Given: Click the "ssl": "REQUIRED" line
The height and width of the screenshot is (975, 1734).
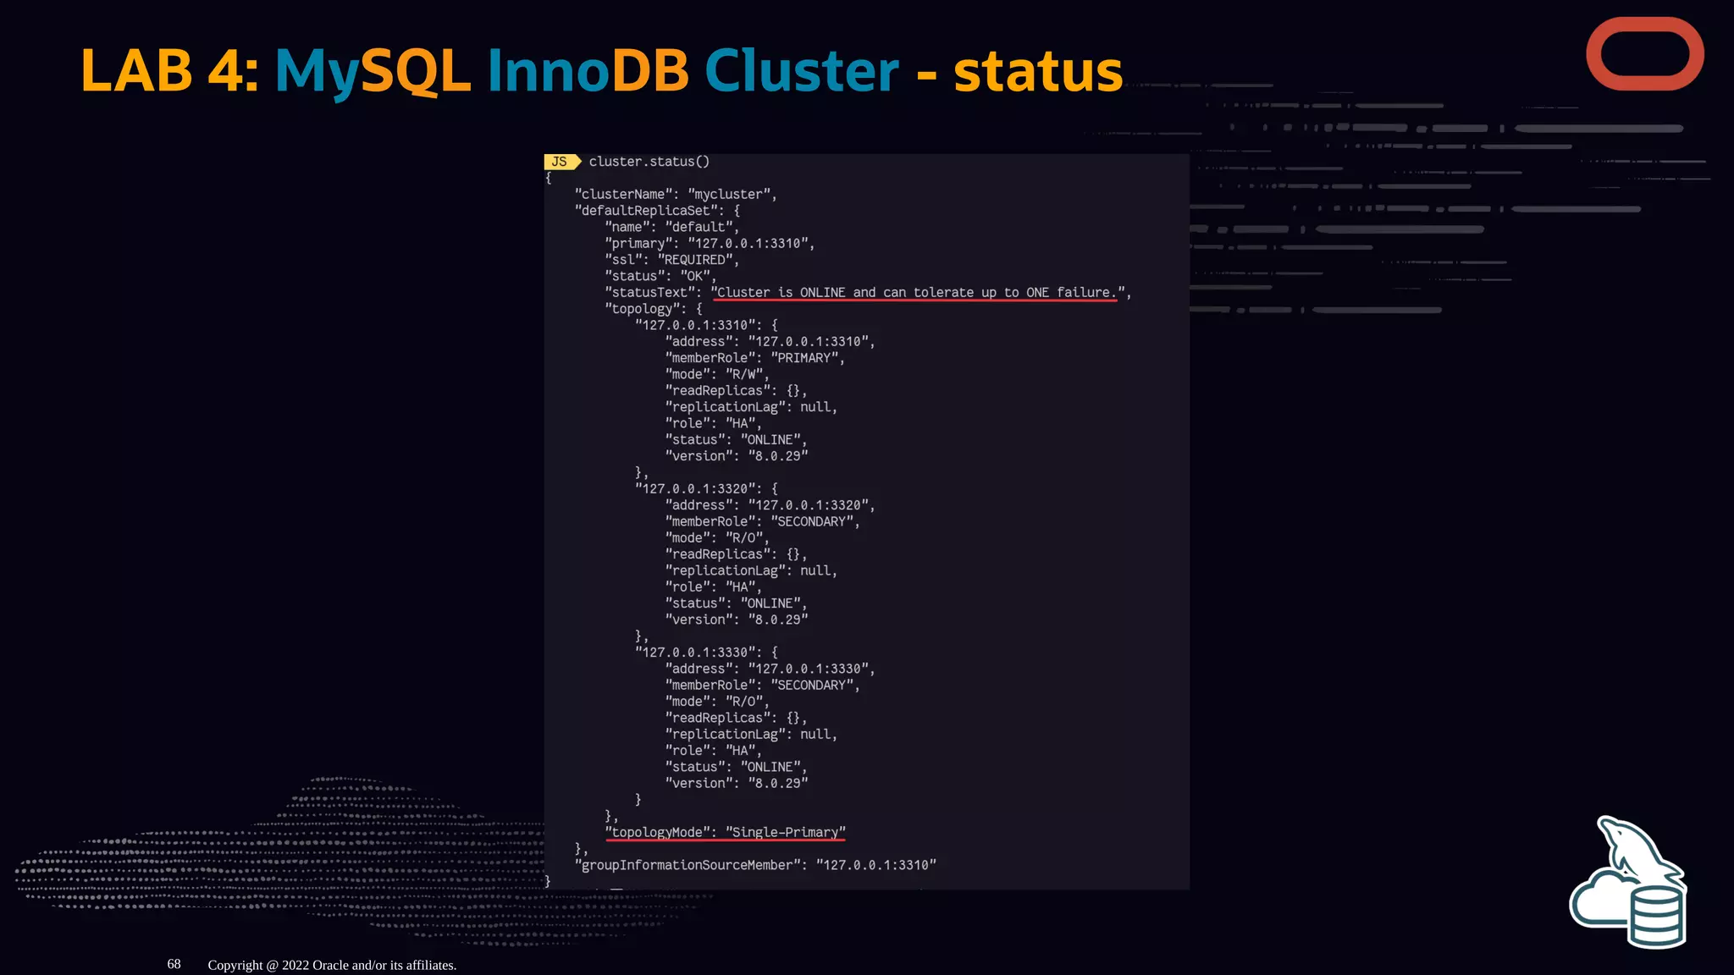Looking at the screenshot, I should point(672,260).
